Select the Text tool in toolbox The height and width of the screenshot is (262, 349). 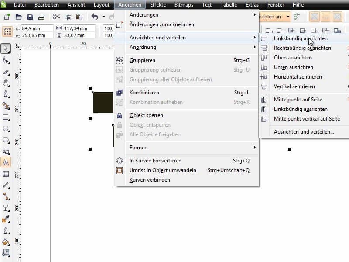click(6, 162)
